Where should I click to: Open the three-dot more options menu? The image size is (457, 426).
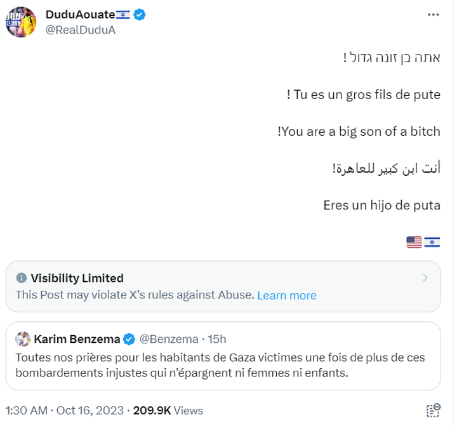point(434,15)
